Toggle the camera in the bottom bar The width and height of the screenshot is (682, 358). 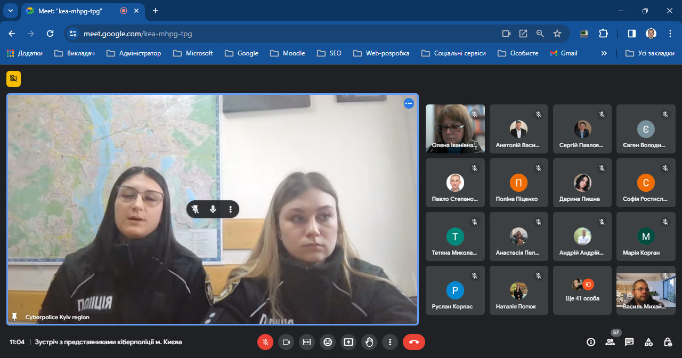(x=286, y=342)
